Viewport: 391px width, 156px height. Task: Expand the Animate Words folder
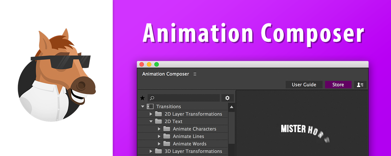point(159,144)
